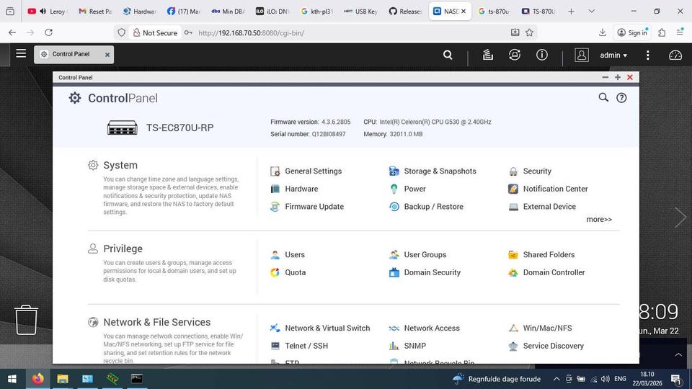The width and height of the screenshot is (692, 389).
Task: Open Control Panel help question mark
Action: pos(621,98)
